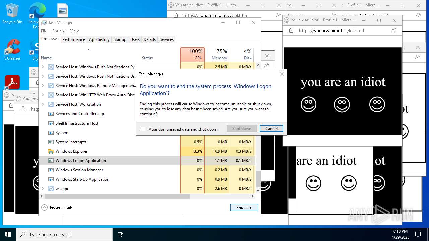
Task: Click the scroll-up arrow of the process list
Action: click(258, 65)
